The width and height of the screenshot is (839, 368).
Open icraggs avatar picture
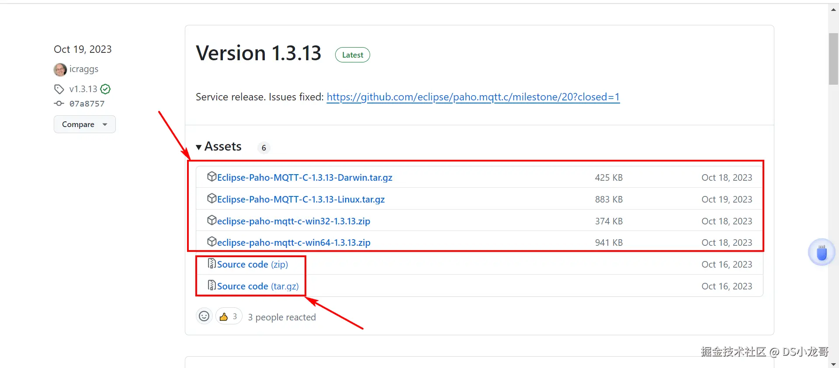60,69
